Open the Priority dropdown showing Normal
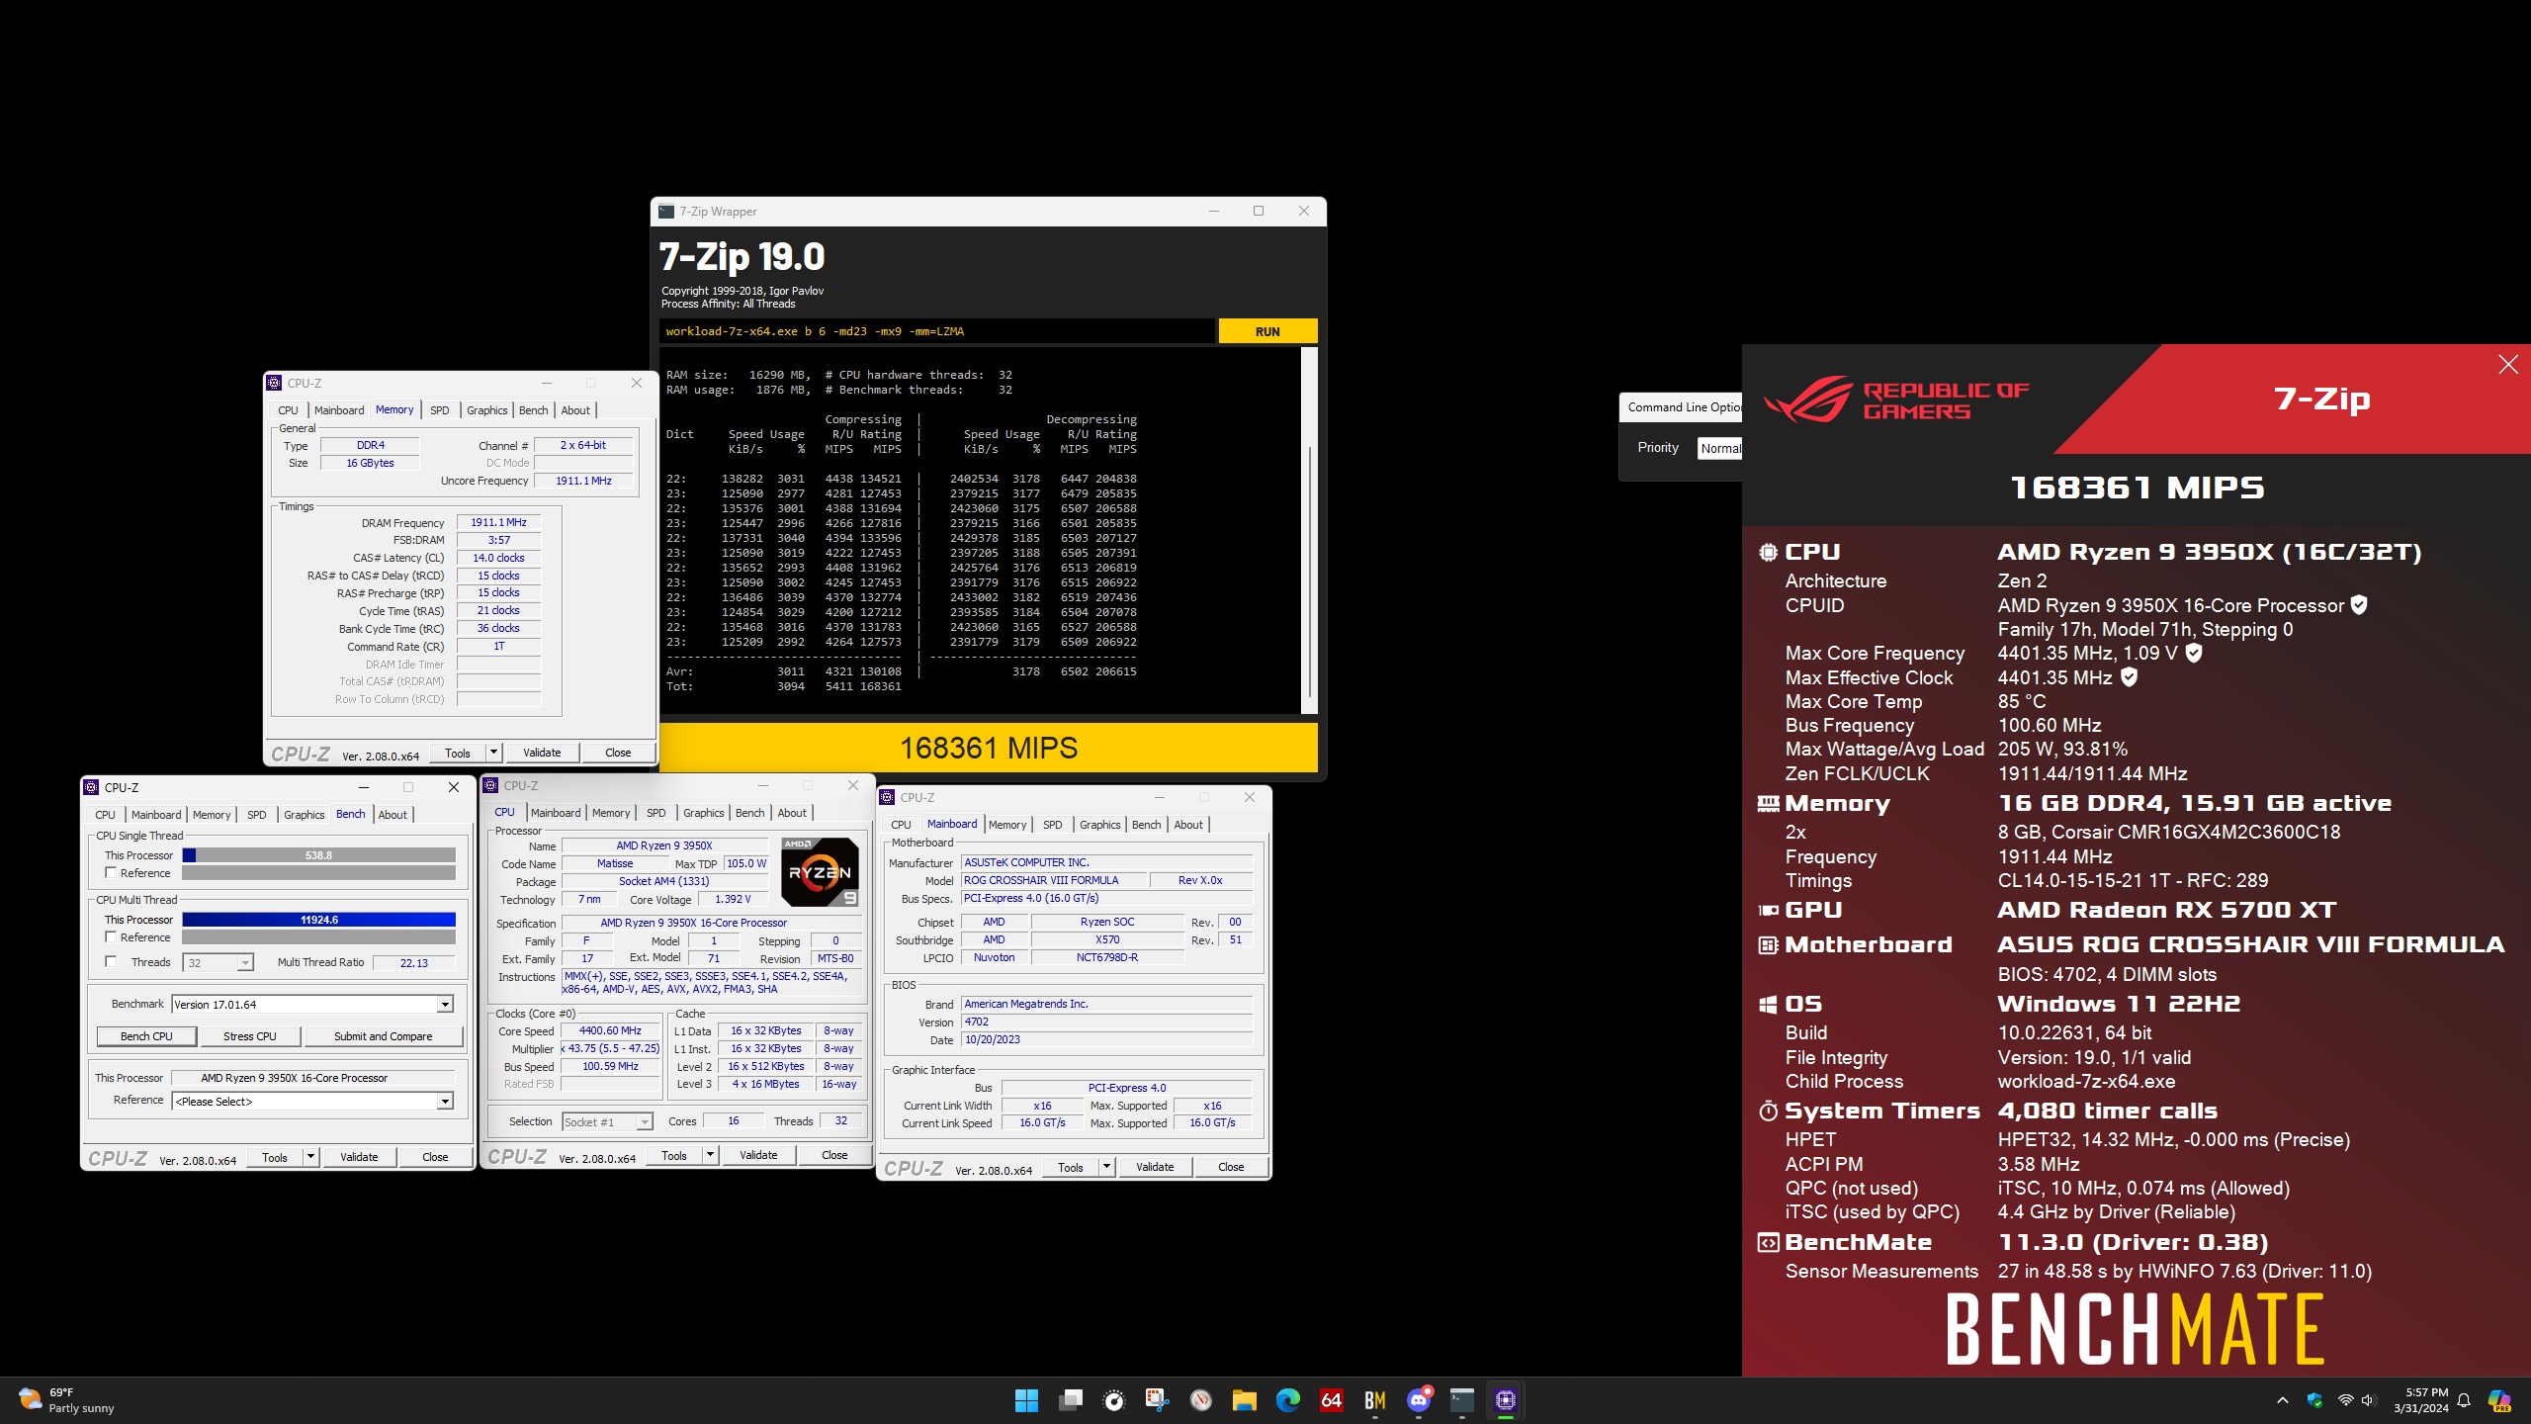Image resolution: width=2531 pixels, height=1424 pixels. (1720, 448)
